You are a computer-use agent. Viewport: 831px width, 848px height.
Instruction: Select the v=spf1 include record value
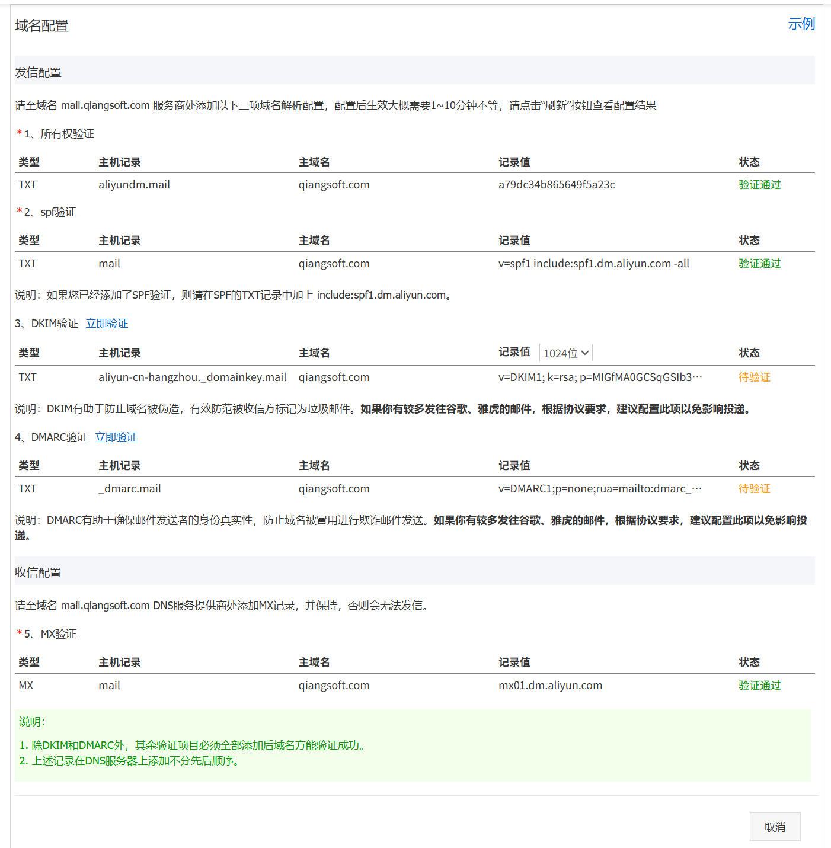tap(593, 264)
